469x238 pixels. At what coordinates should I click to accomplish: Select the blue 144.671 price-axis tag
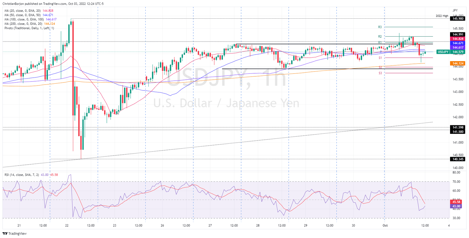(x=458, y=43)
